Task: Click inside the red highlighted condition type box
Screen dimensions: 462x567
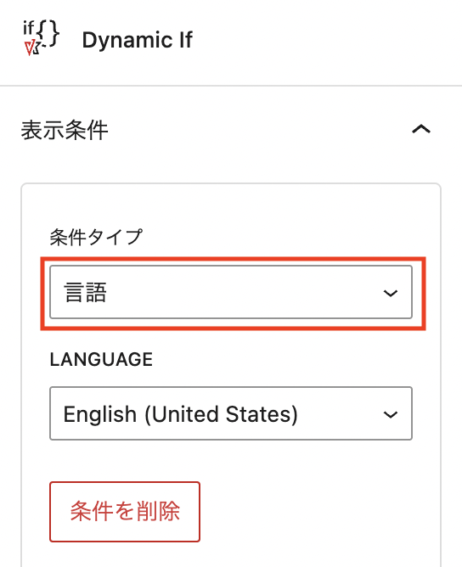Action: [x=233, y=294]
